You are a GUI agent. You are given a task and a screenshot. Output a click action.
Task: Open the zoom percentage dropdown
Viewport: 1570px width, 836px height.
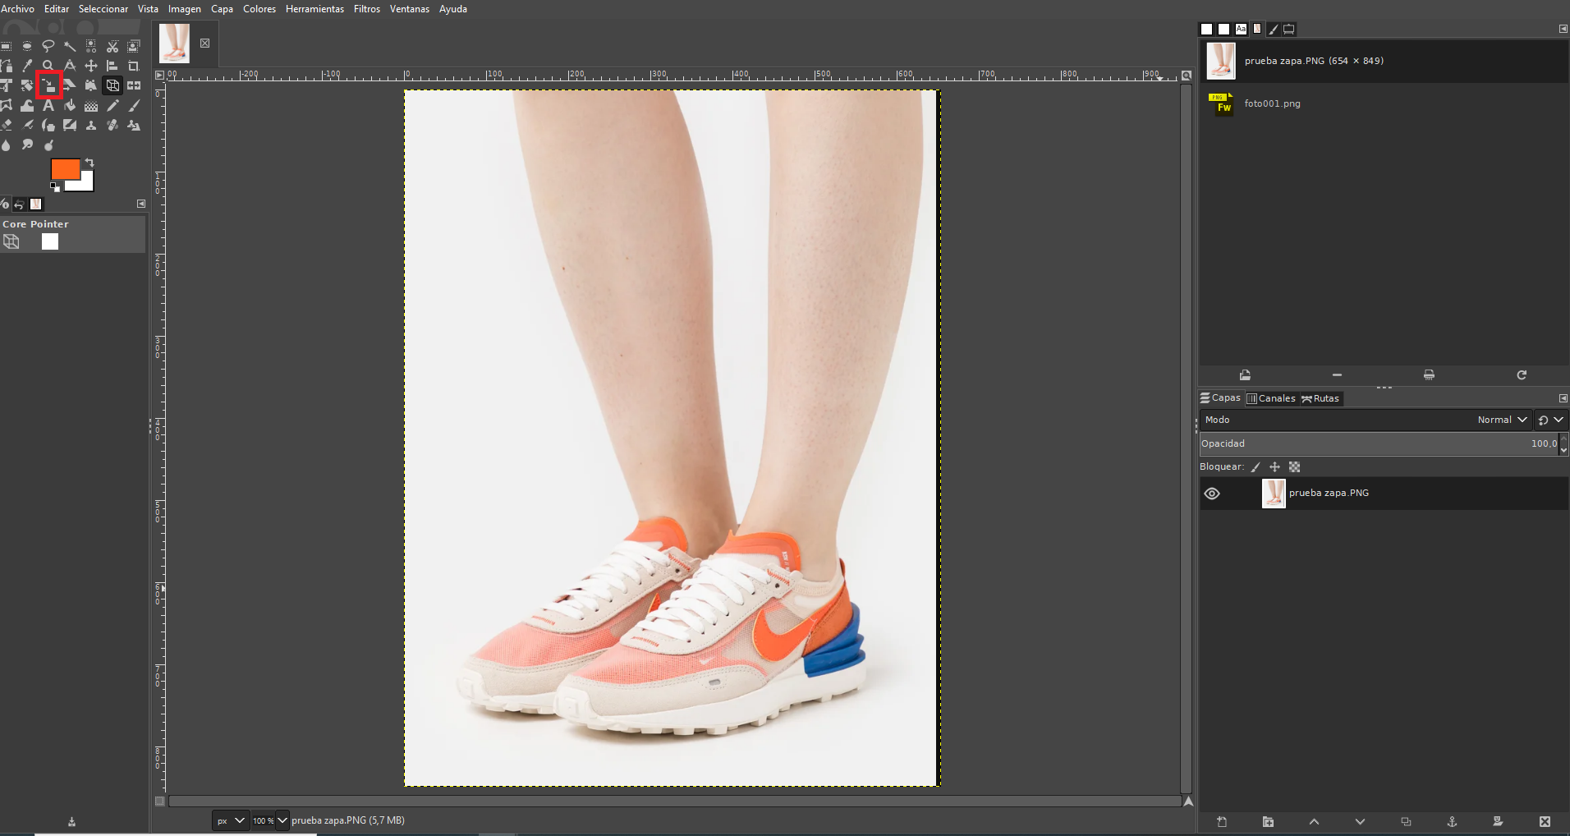(x=282, y=820)
